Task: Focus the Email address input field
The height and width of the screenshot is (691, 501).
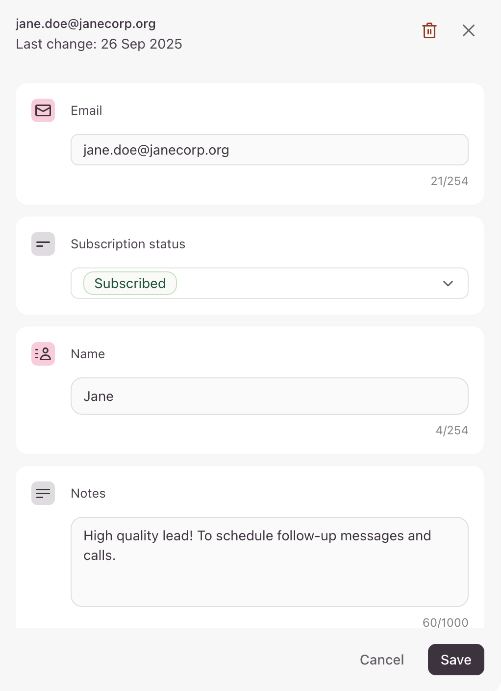Action: (x=270, y=150)
